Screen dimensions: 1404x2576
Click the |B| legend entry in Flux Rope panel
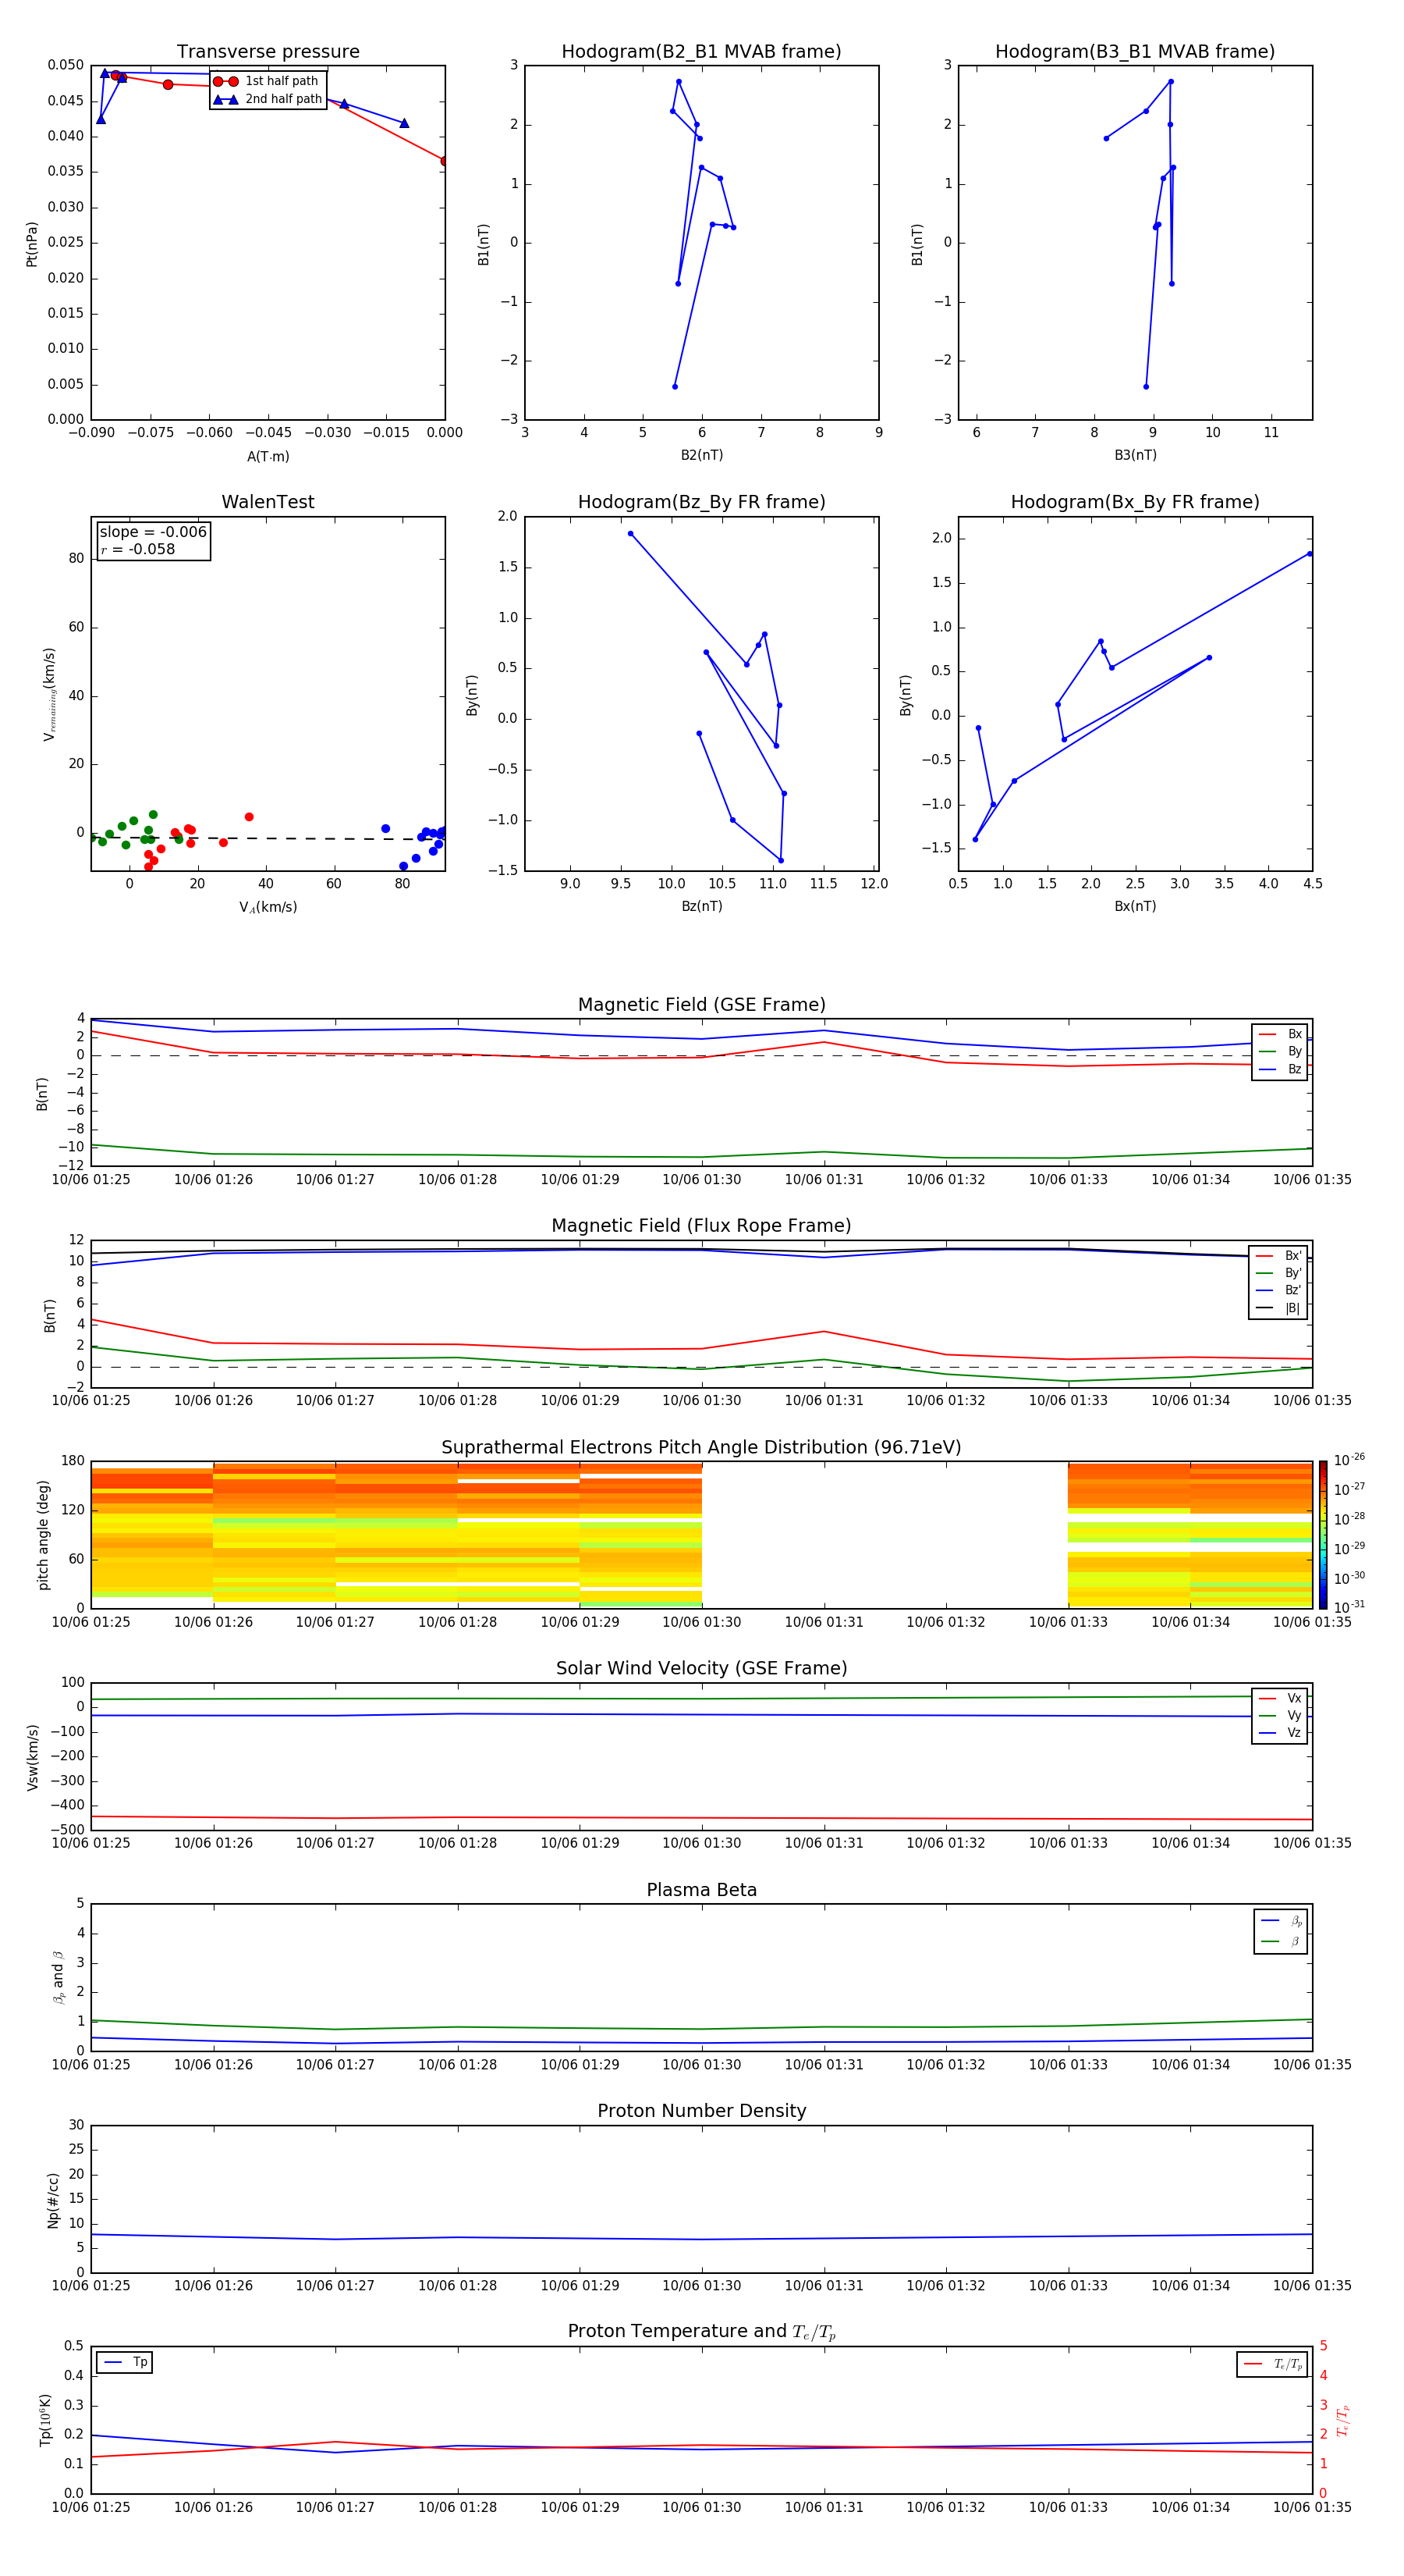pos(1278,1308)
